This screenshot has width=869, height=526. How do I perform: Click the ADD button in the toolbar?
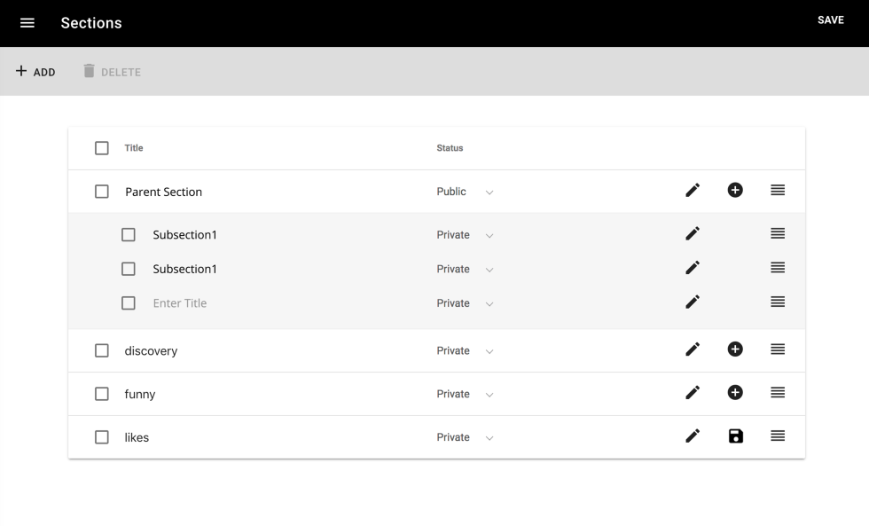[35, 71]
